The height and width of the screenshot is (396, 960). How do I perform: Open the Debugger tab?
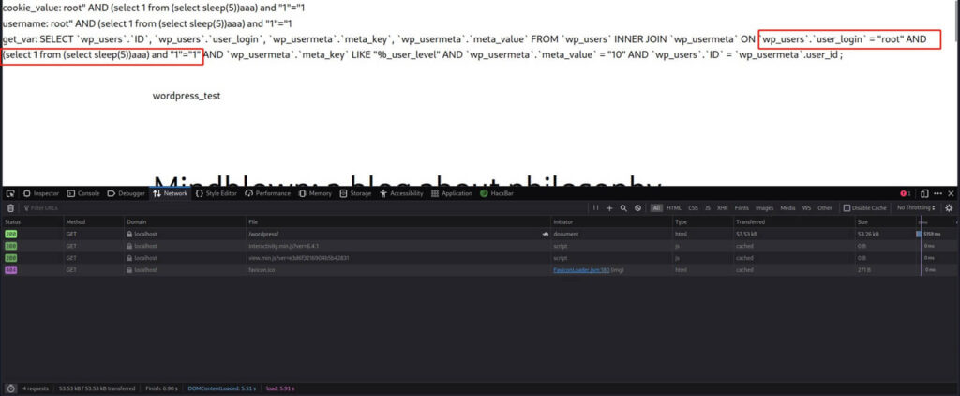(127, 193)
